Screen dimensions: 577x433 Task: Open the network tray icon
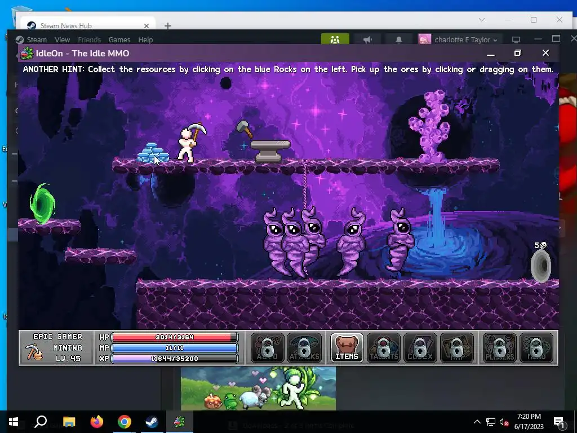491,422
